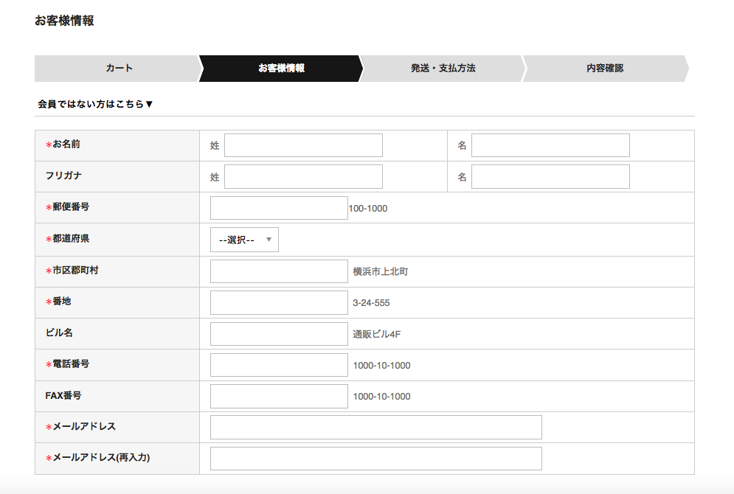Open the 都道府県 --選択-- dropdown
Image resolution: width=734 pixels, height=494 pixels.
coord(244,240)
